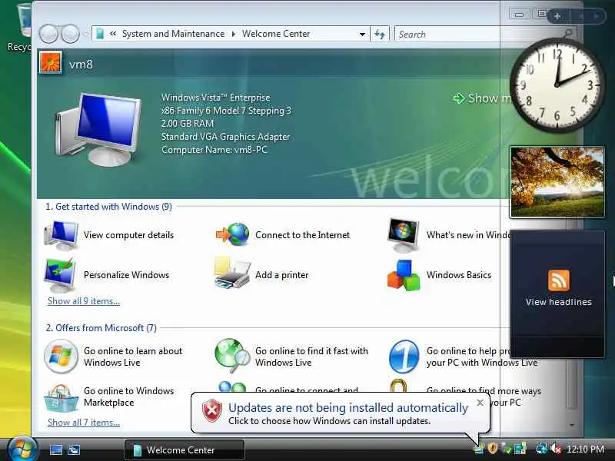Click '2. Offers from Microsoft (7)' heading
Screen dimensions: 615x461
[x=101, y=328]
